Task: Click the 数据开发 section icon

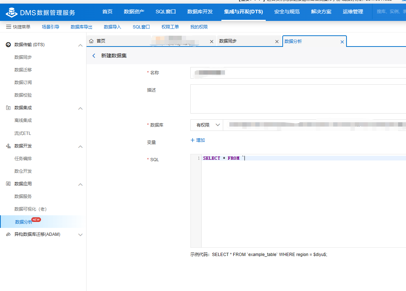Action: 8,146
